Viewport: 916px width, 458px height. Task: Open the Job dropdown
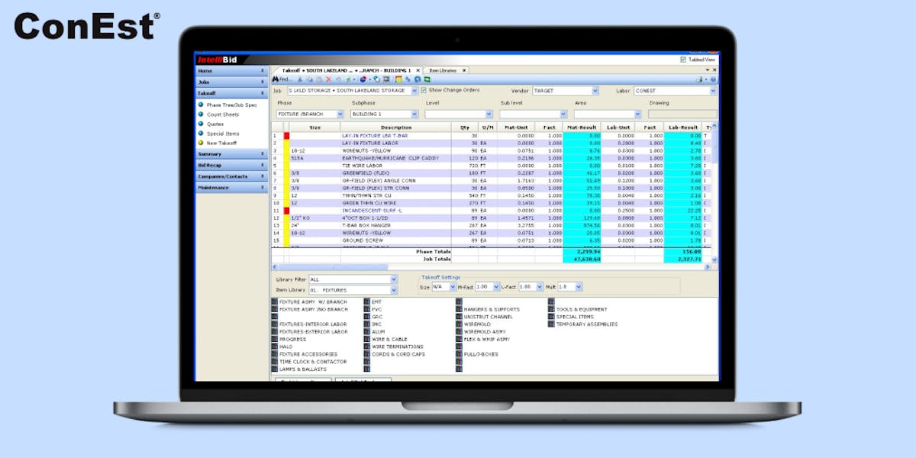[x=414, y=91]
